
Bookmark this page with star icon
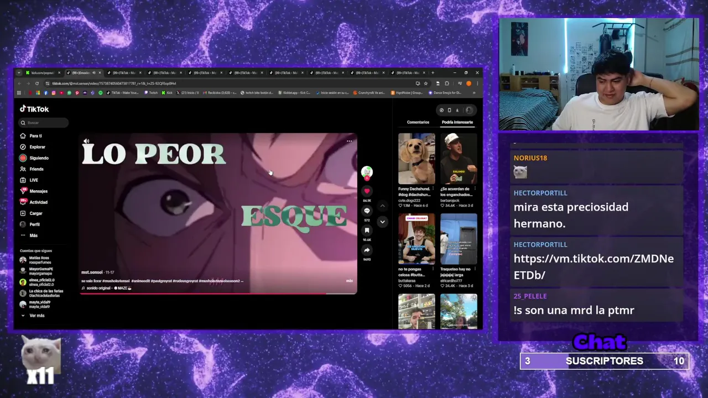pyautogui.click(x=425, y=83)
